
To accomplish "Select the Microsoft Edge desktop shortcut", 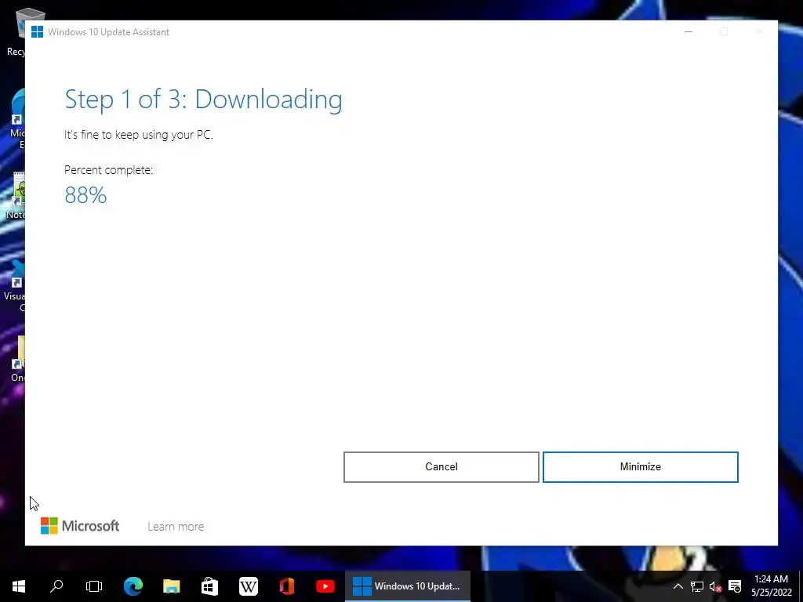I will pos(17,119).
